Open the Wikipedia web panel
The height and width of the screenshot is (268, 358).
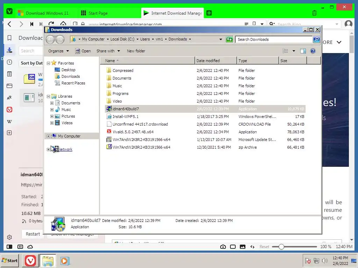pyautogui.click(x=9, y=121)
